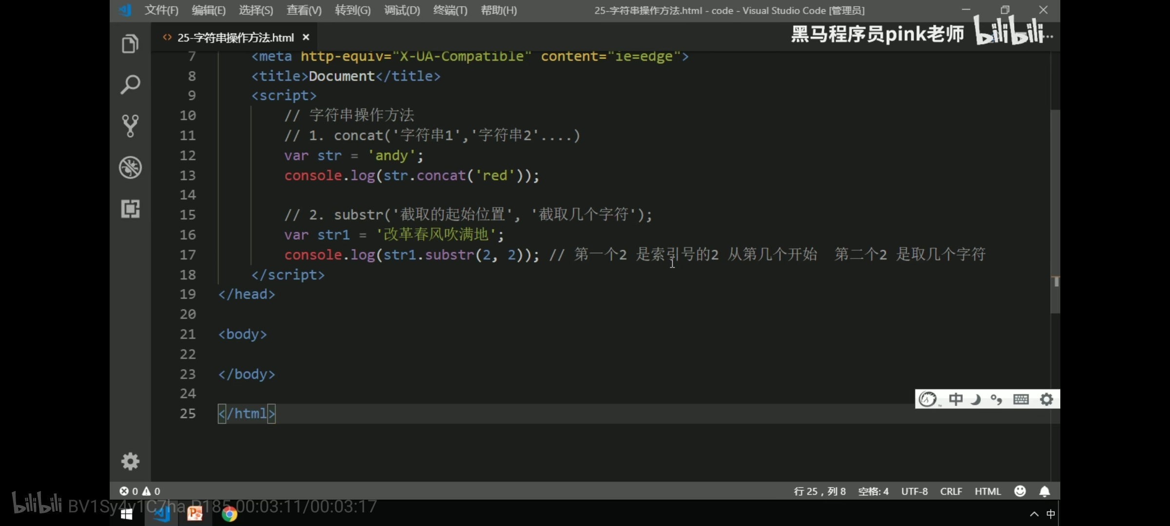Click the feedback smiley icon
Image resolution: width=1170 pixels, height=526 pixels.
pos(1020,491)
